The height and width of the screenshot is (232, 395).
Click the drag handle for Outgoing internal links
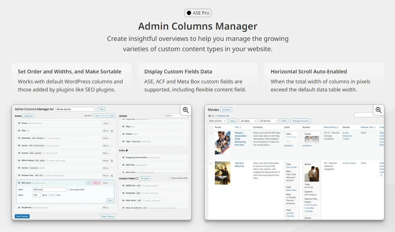pos(123,157)
